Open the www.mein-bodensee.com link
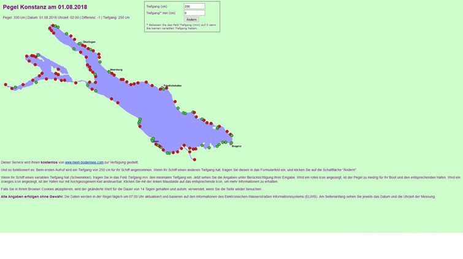 (x=84, y=162)
